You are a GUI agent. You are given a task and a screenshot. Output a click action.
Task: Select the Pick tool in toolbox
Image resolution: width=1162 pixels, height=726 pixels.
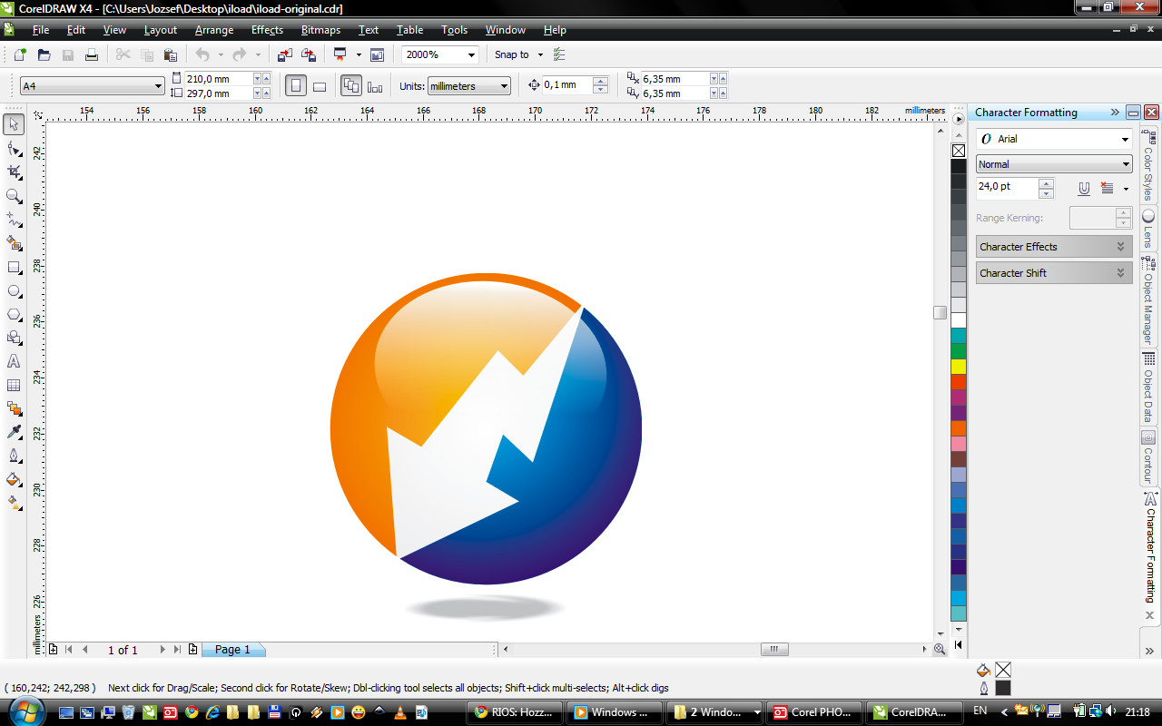tap(14, 124)
